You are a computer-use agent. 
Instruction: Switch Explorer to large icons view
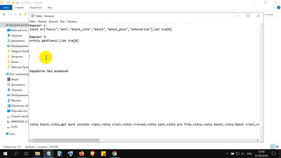277,147
